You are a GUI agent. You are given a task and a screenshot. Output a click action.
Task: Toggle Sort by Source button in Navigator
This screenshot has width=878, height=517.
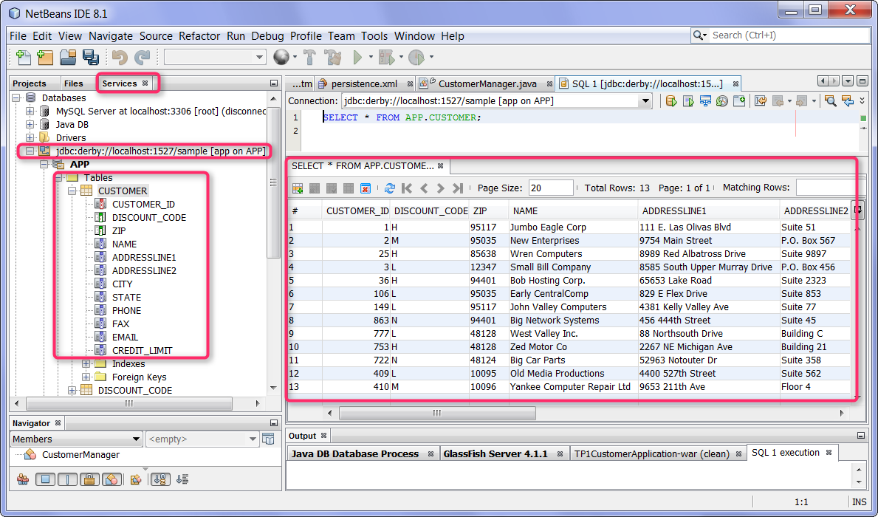(x=182, y=479)
